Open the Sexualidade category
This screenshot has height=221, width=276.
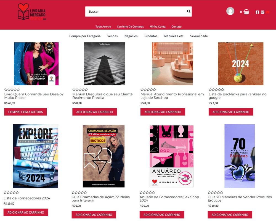pos(199,36)
